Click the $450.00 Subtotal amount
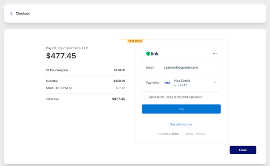 [x=119, y=81]
